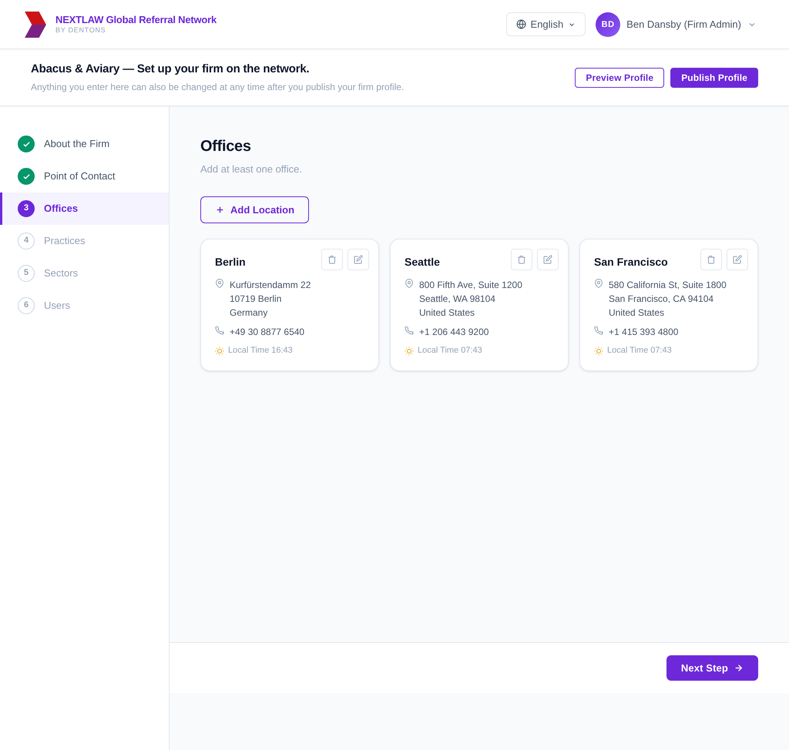Screen dimensions: 789x750
Task: Click the Nextlaw Dentons logo
Action: pyautogui.click(x=35, y=24)
